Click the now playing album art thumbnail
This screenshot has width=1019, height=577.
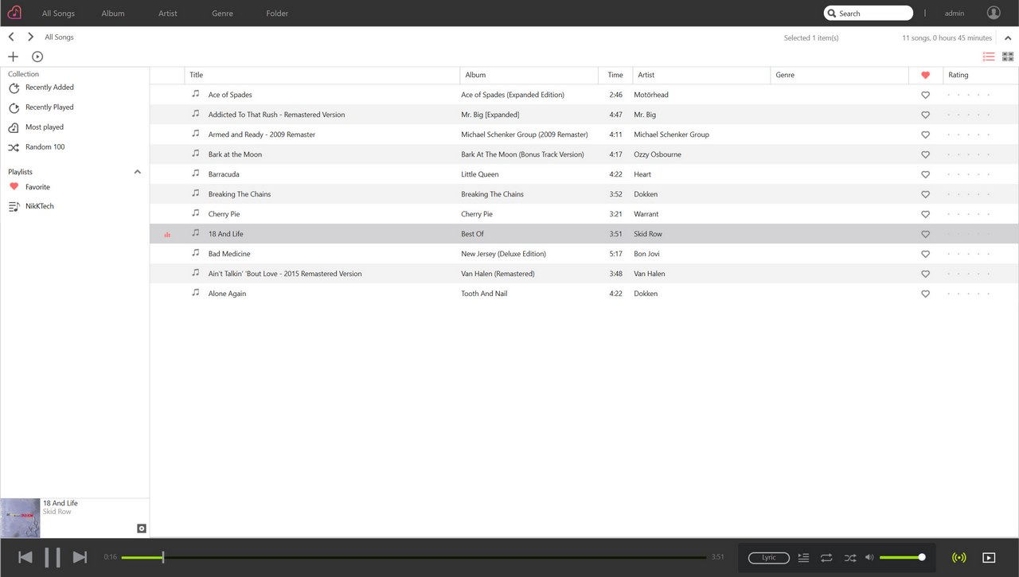20,518
